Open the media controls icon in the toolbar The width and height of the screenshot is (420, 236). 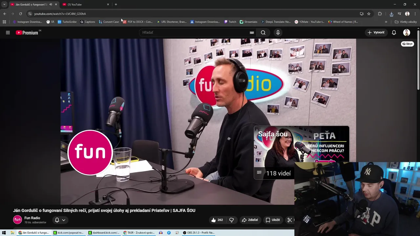pos(399,14)
